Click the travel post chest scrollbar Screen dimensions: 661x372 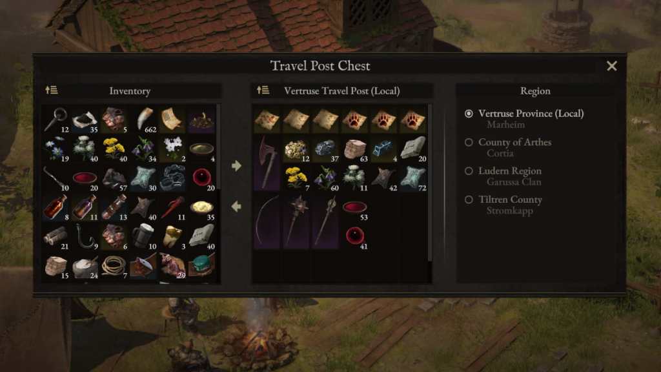point(430,183)
